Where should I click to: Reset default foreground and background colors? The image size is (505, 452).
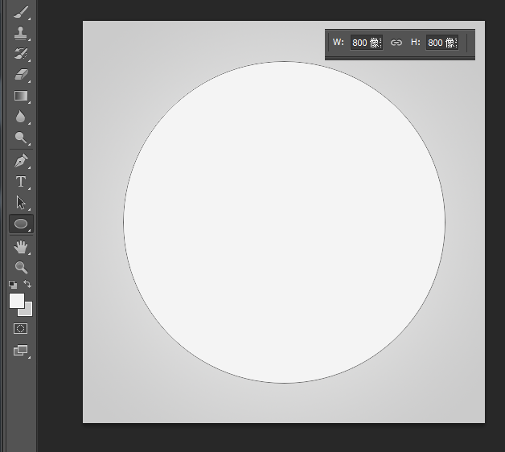tap(13, 284)
